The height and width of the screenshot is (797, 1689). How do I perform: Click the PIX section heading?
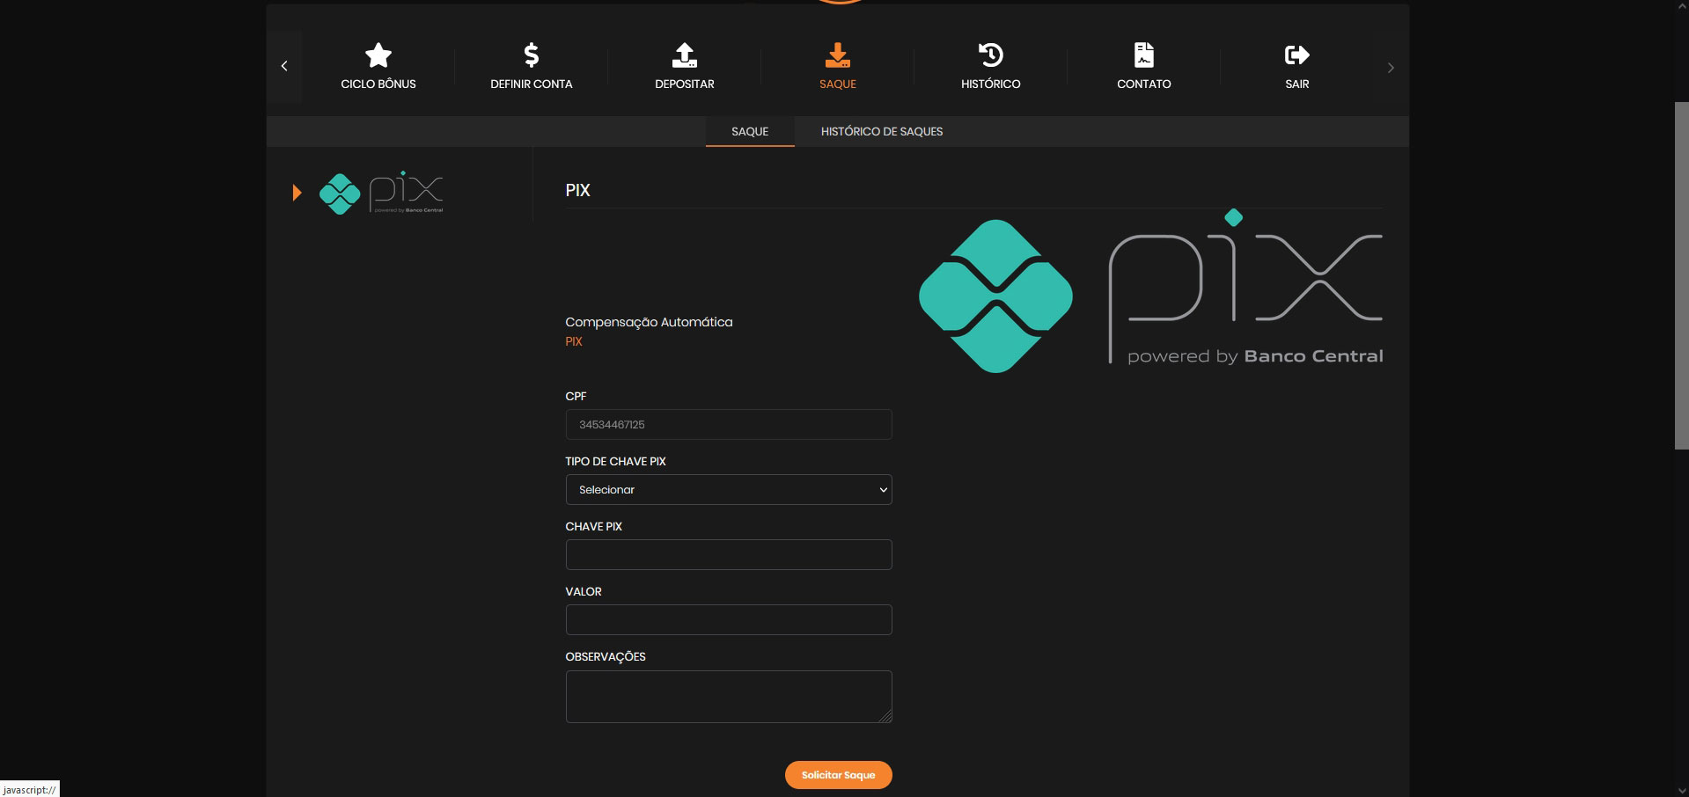click(577, 190)
